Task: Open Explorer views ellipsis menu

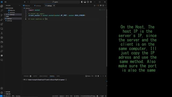Action: pos(20,5)
